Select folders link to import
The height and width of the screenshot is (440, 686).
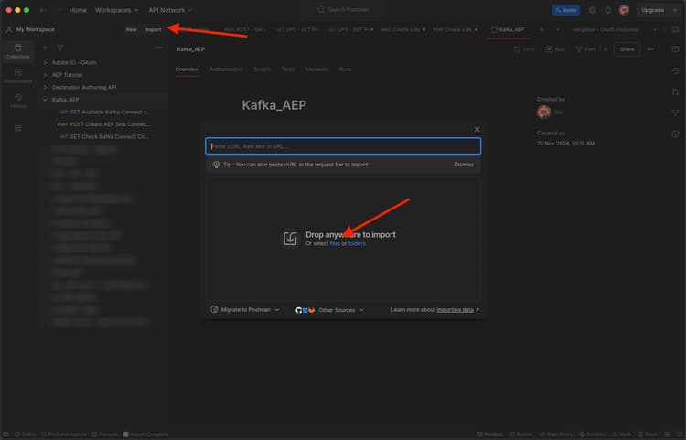point(357,243)
